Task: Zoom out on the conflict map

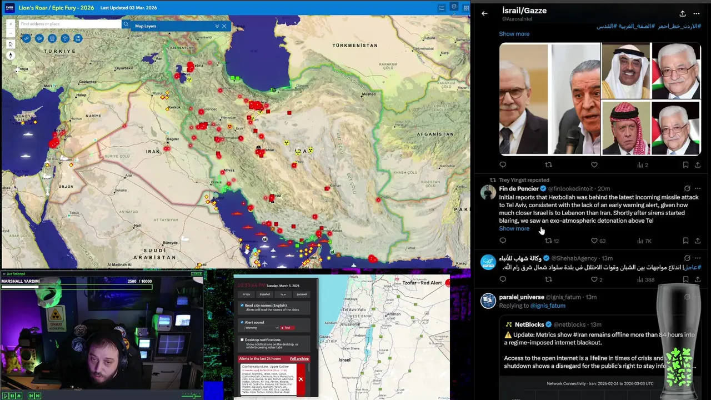Action: 11,33
